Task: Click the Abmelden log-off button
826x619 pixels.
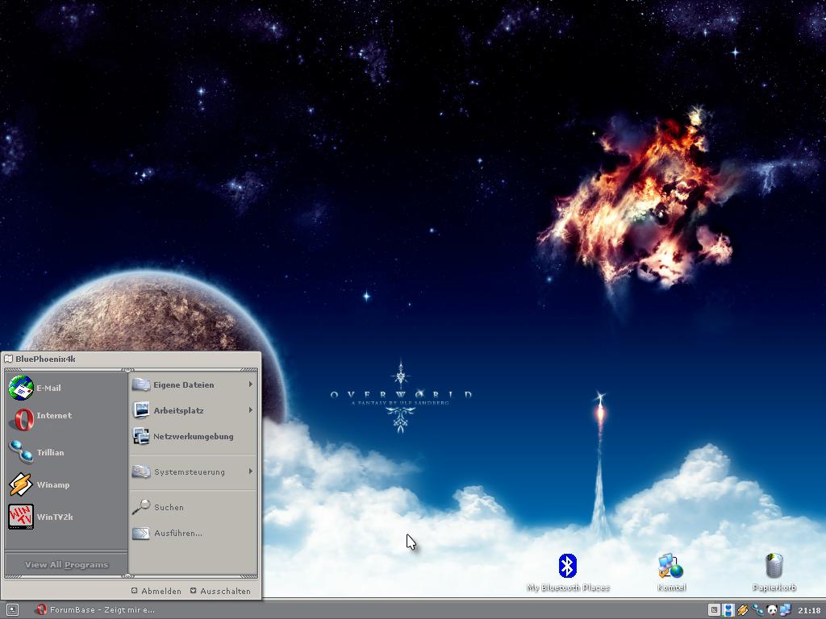Action: click(x=156, y=591)
